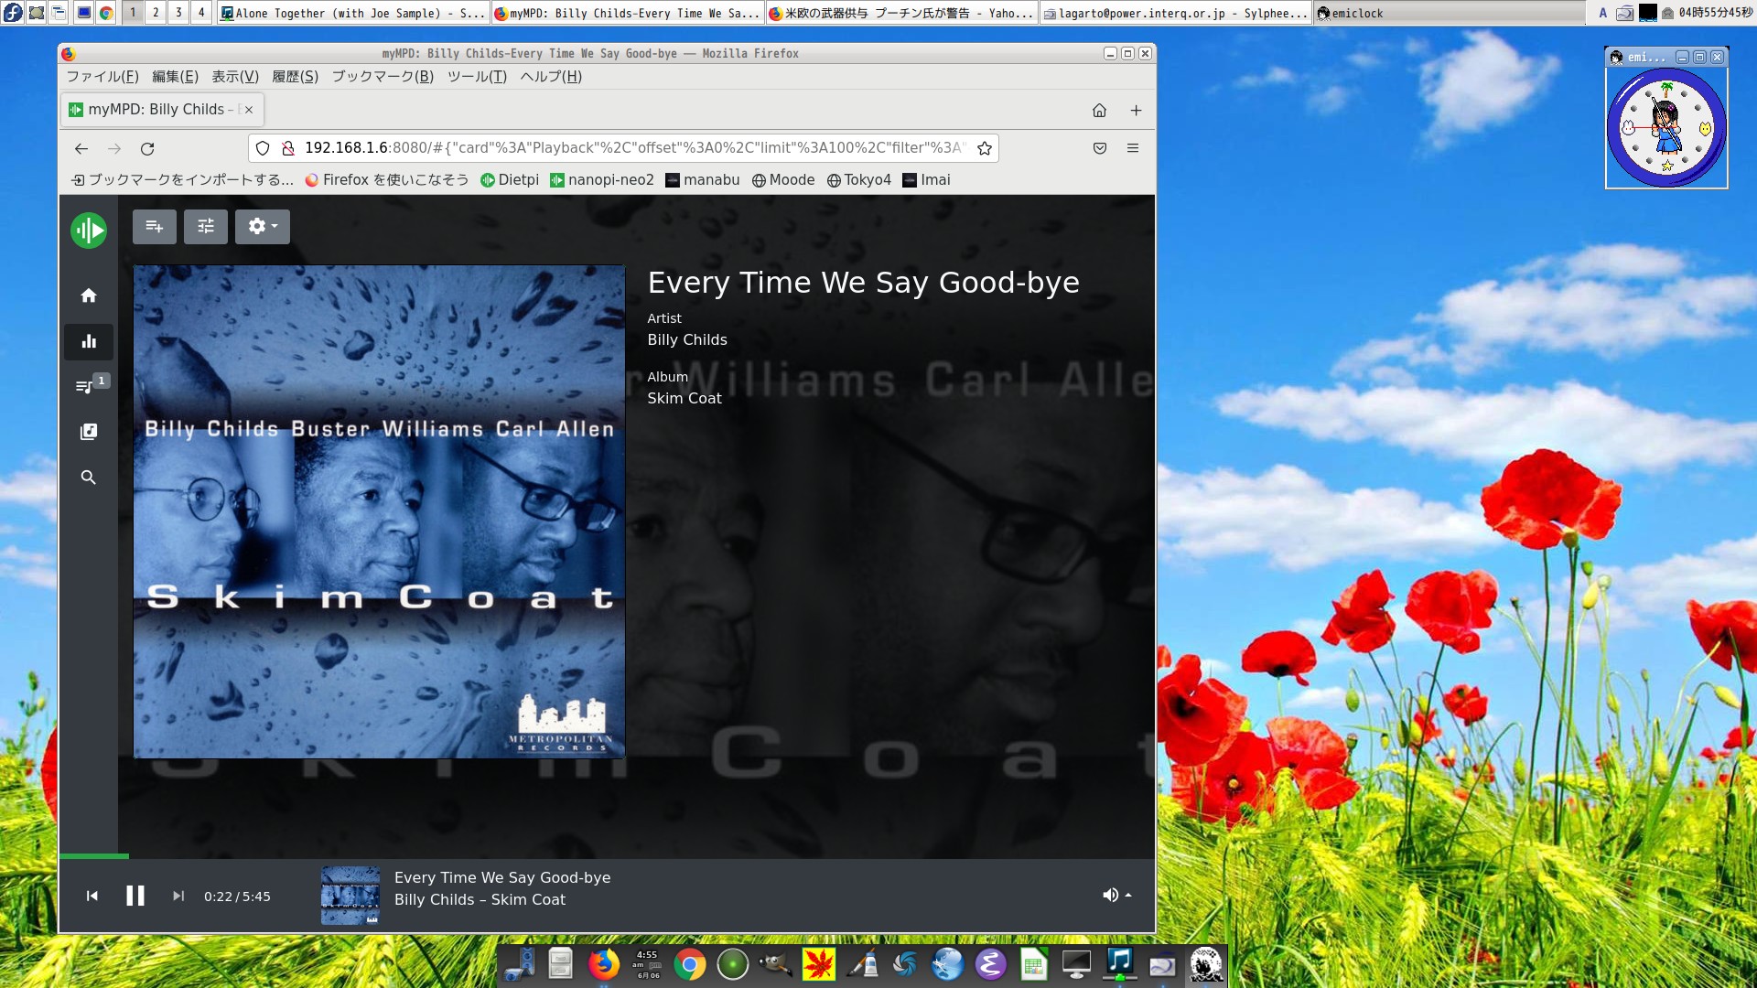The width and height of the screenshot is (1757, 988).
Task: Open the ツール(T) menu
Action: (477, 77)
